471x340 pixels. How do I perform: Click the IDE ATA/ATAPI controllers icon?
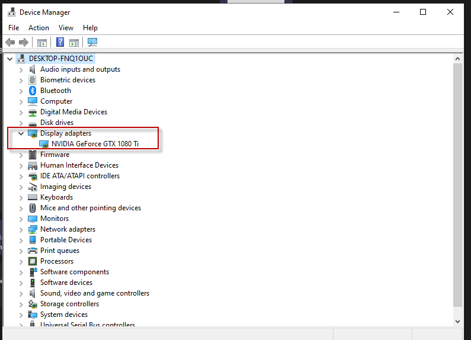point(33,177)
